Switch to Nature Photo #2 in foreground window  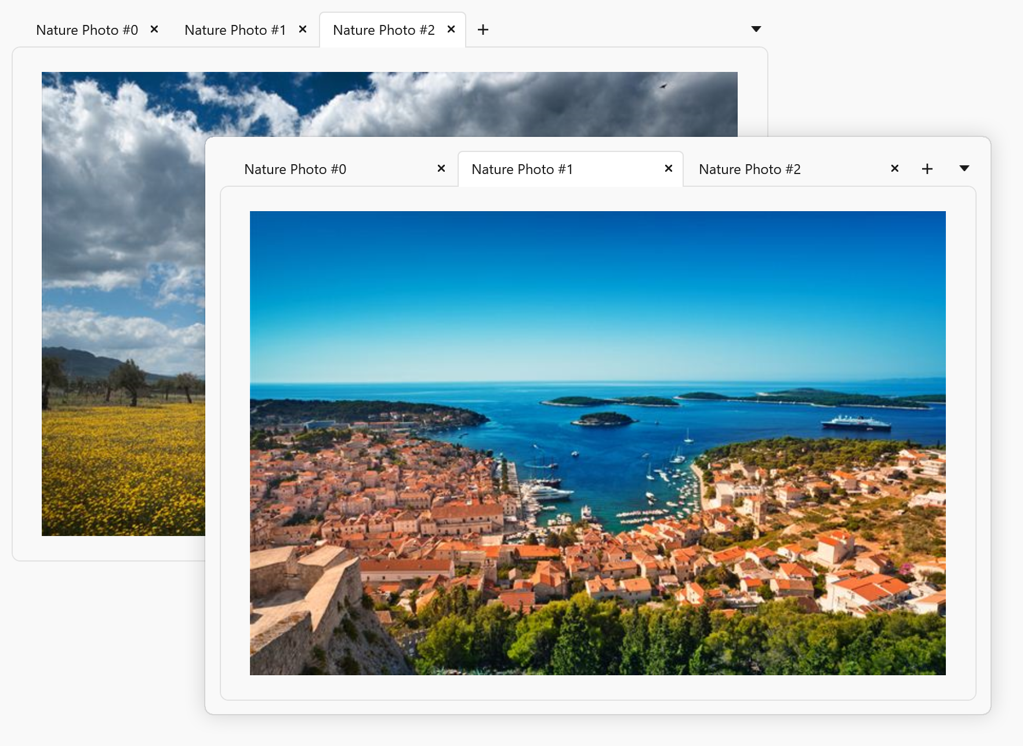pos(749,169)
